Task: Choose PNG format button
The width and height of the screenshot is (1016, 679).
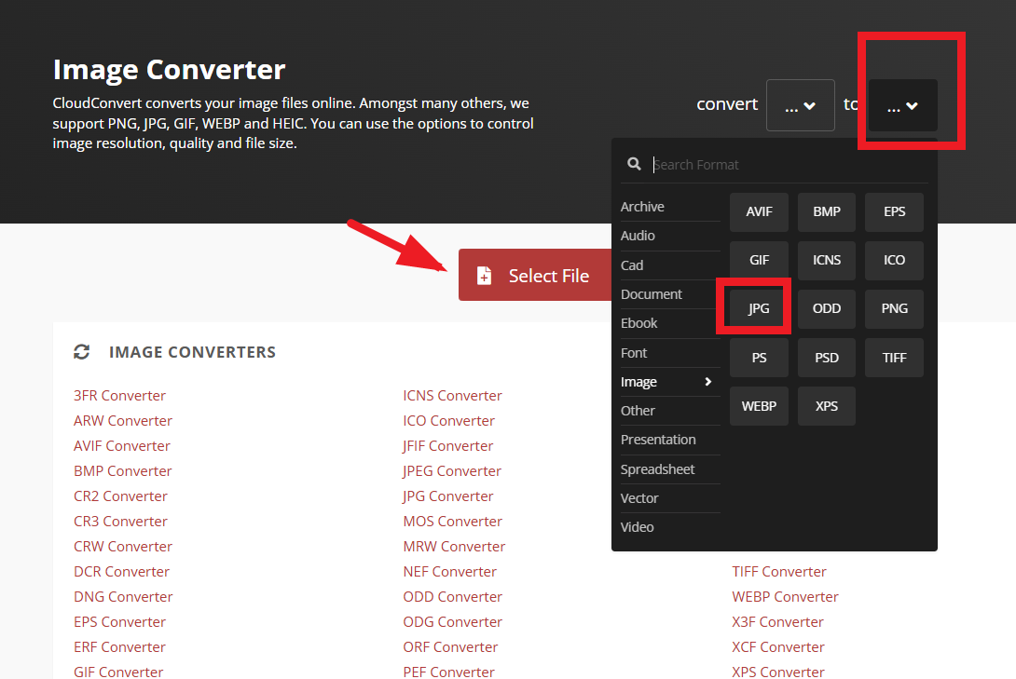Action: pos(894,308)
